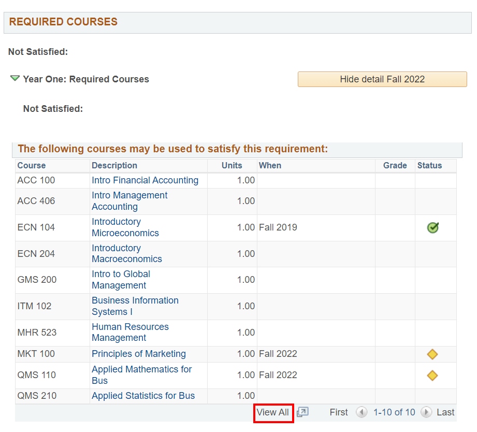Viewport: 477px width, 432px height.
Task: Open the Introductory Macroeconomics course
Action: [x=126, y=254]
